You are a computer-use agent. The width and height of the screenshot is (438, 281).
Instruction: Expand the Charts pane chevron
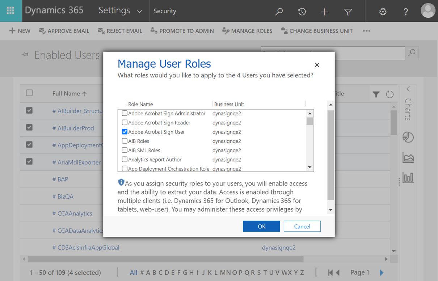(x=408, y=89)
